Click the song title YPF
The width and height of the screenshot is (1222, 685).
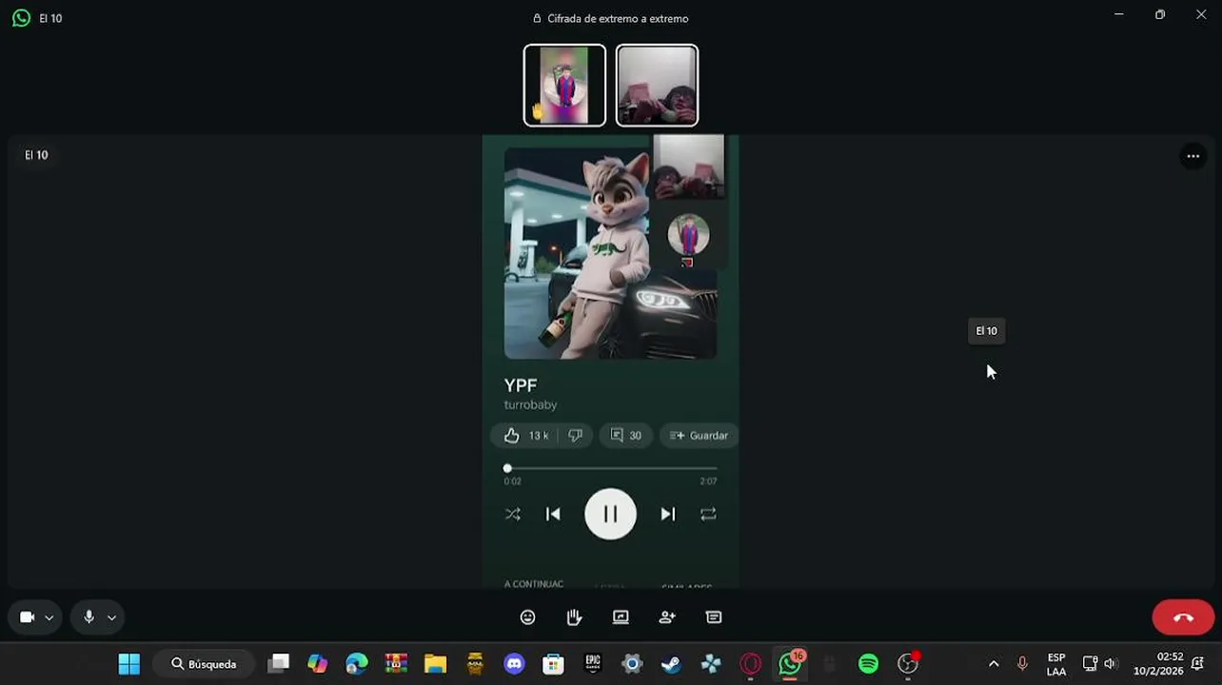pos(521,384)
